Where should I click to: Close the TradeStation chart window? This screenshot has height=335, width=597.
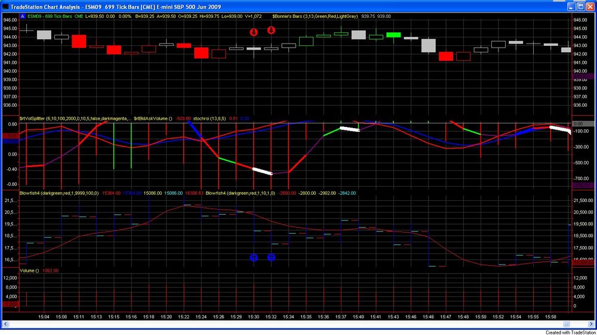(x=590, y=7)
